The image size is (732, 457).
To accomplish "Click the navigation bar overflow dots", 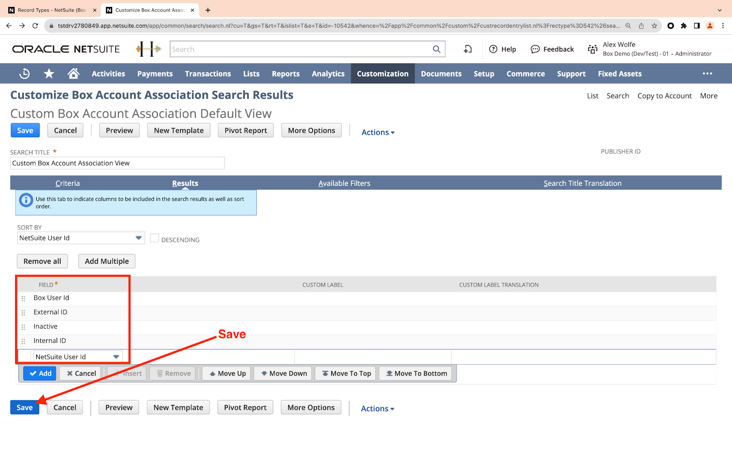I will pos(707,74).
